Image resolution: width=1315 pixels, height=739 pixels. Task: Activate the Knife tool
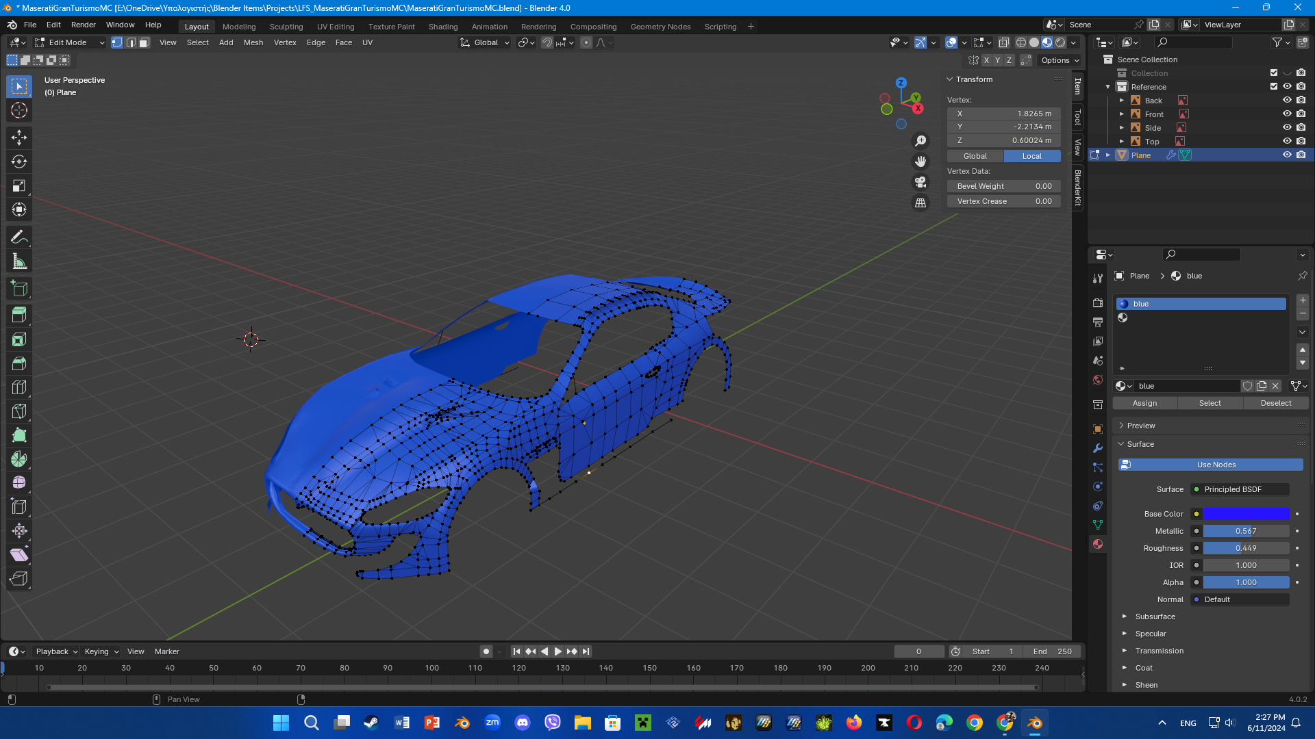point(19,411)
